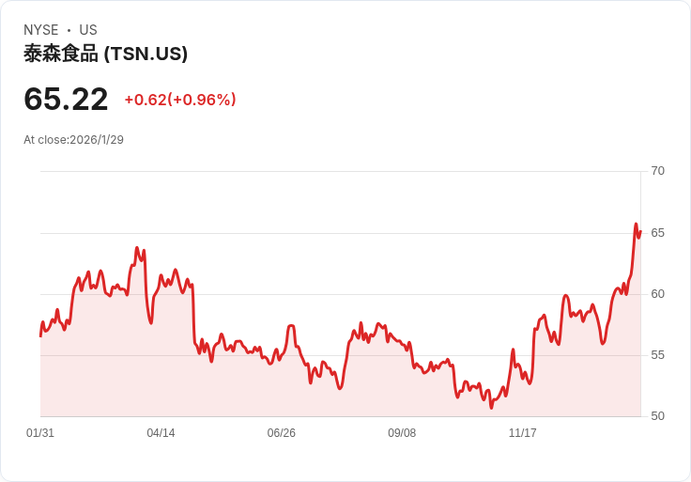Click the 60 y-axis label
Screen dimensions: 691x482
point(658,294)
